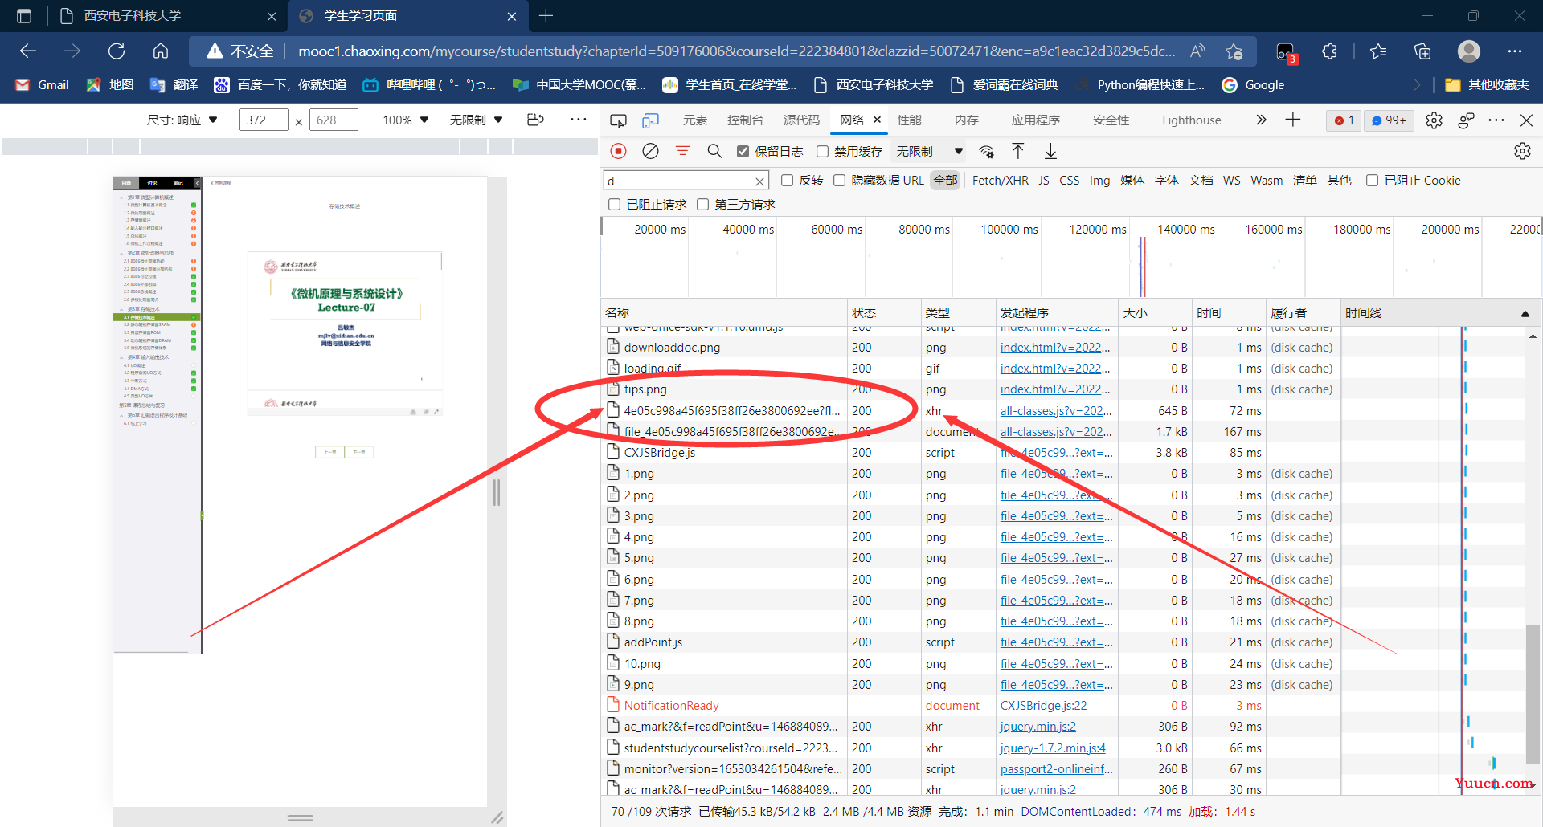Open device toolbar more options menu

579,120
